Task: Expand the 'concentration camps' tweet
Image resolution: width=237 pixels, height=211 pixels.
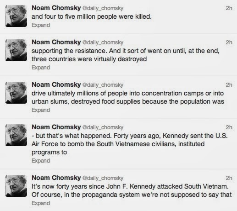Action: click(41, 110)
